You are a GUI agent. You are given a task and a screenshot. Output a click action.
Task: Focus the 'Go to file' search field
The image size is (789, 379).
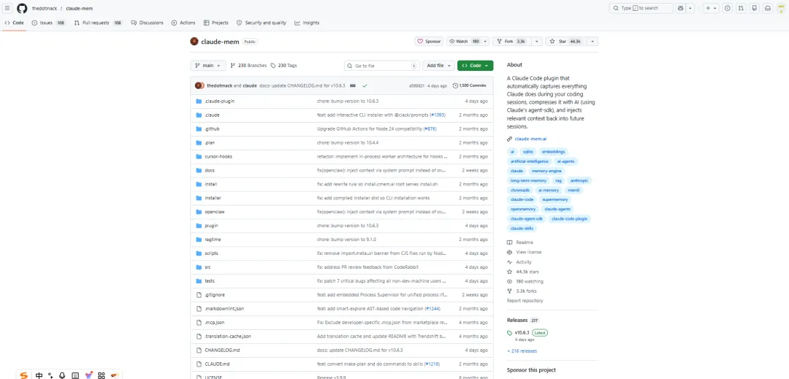(x=382, y=65)
